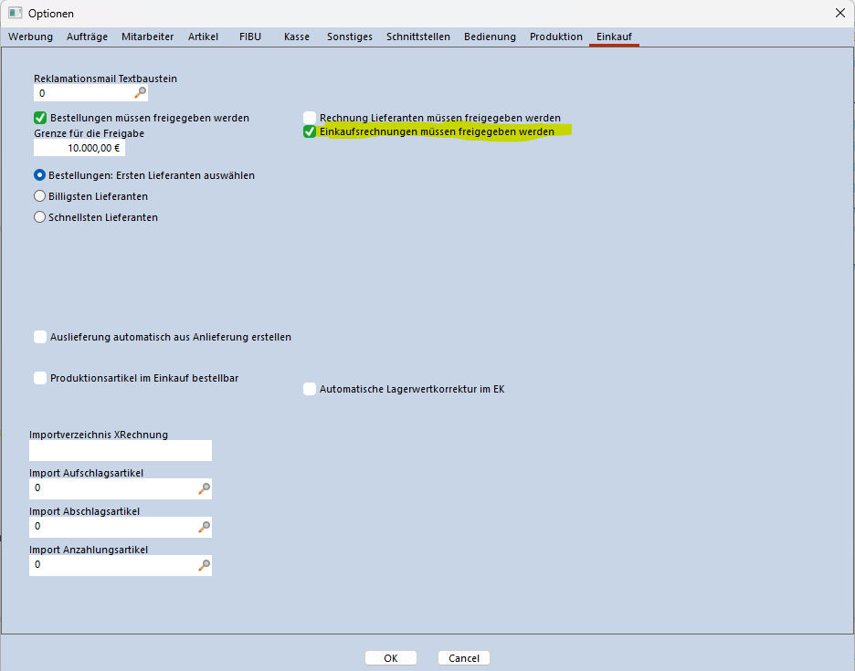Check 'Produktionsartikel im Einkauf bestellbar'
855x671 pixels.
[40, 378]
